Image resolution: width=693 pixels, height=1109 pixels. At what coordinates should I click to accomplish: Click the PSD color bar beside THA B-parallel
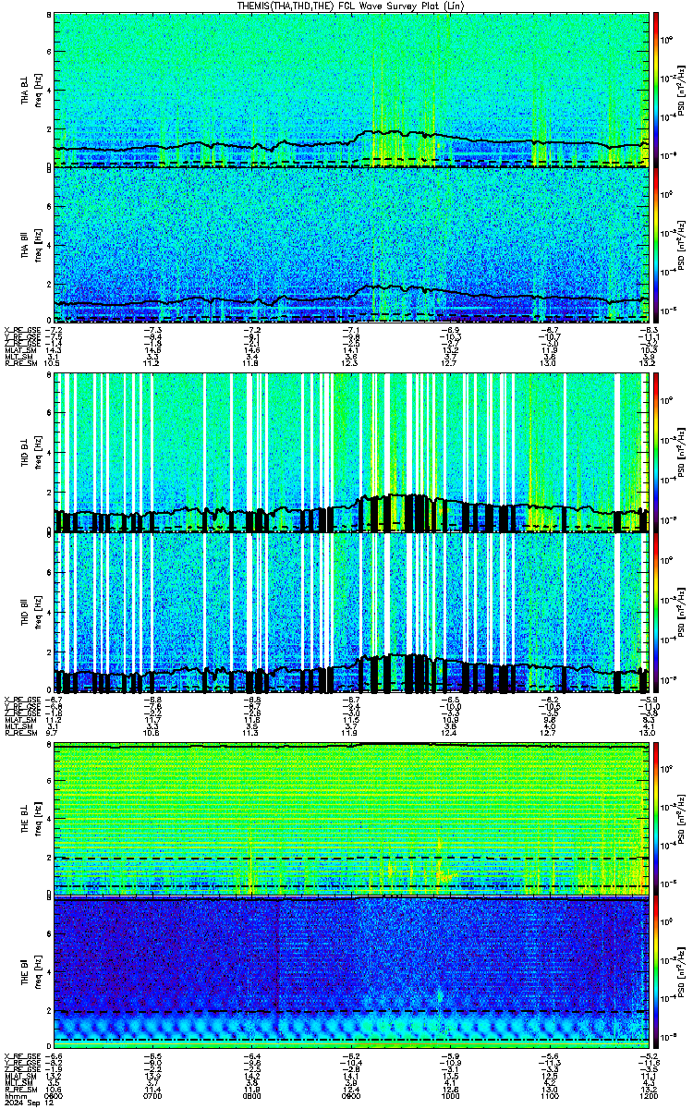pyautogui.click(x=656, y=244)
